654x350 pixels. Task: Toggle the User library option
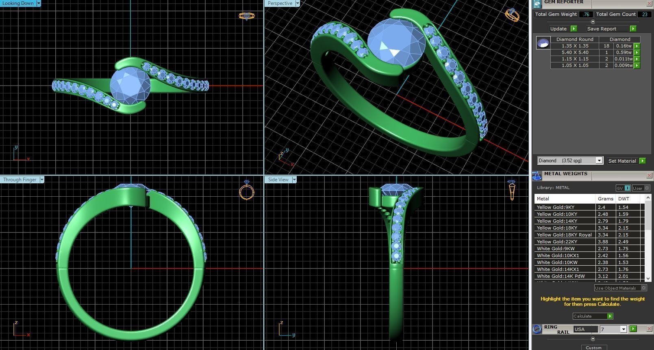tap(641, 188)
